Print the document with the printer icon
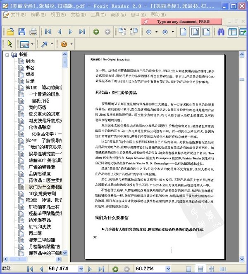 click(33, 32)
